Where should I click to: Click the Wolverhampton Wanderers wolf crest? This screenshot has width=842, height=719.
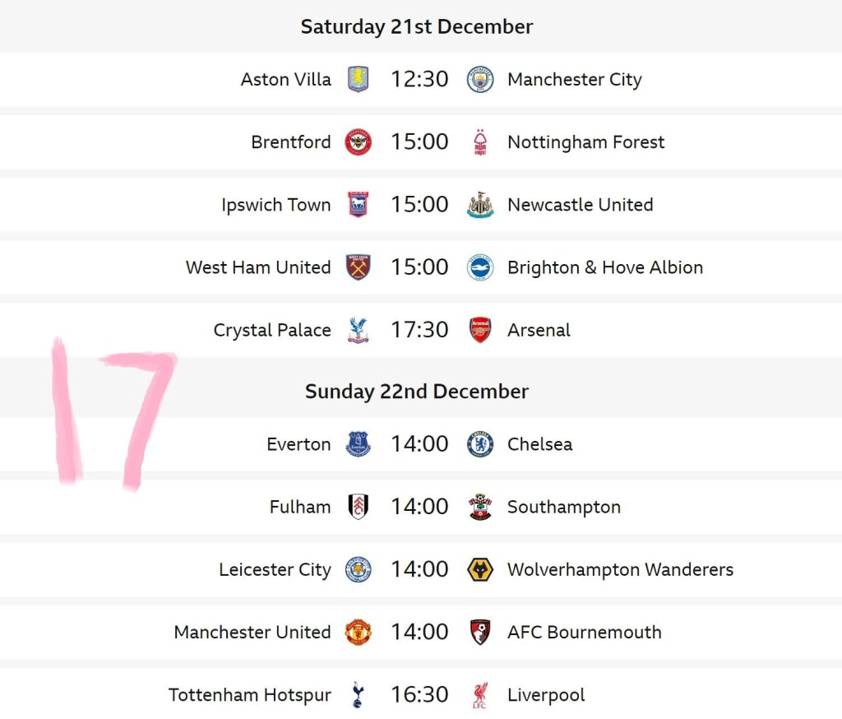480,569
